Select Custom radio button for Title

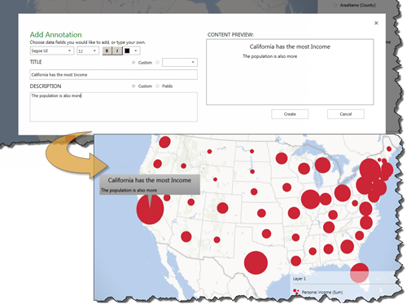pyautogui.click(x=133, y=63)
